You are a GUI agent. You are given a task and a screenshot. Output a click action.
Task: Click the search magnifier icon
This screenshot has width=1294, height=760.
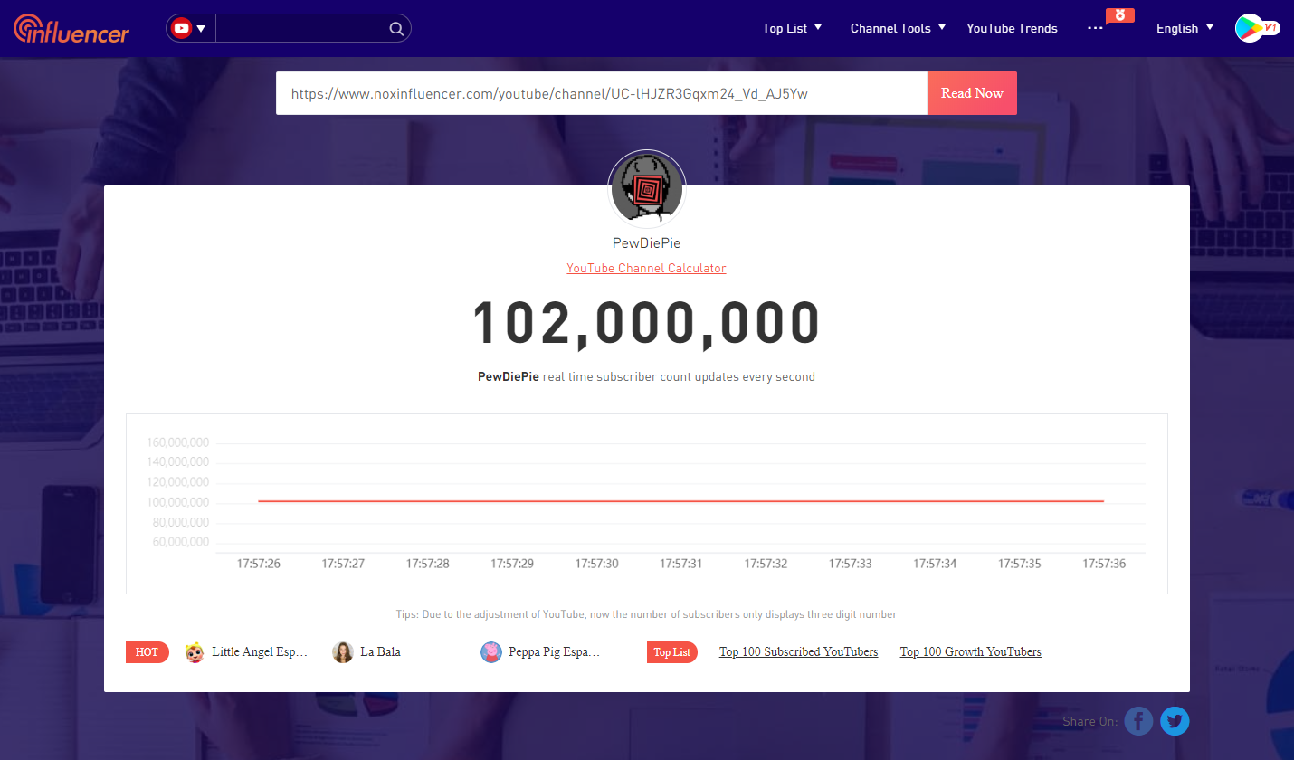point(396,29)
